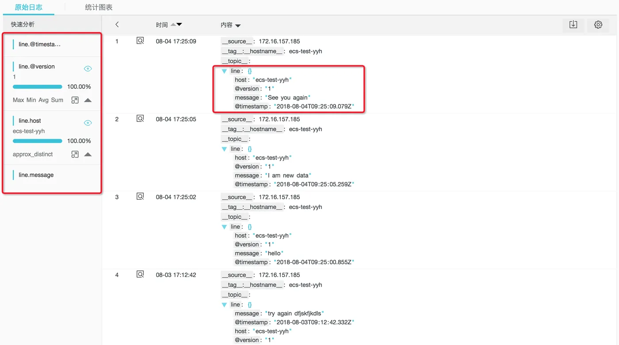
Task: Sort logs by 时间 column arrows
Action: pos(176,25)
